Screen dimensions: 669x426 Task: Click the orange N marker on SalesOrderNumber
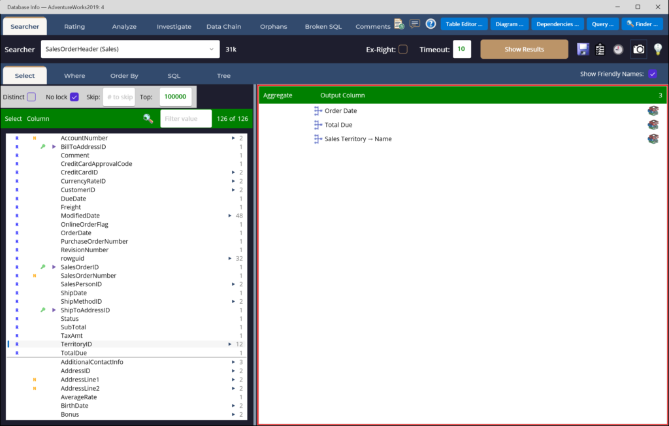(35, 275)
